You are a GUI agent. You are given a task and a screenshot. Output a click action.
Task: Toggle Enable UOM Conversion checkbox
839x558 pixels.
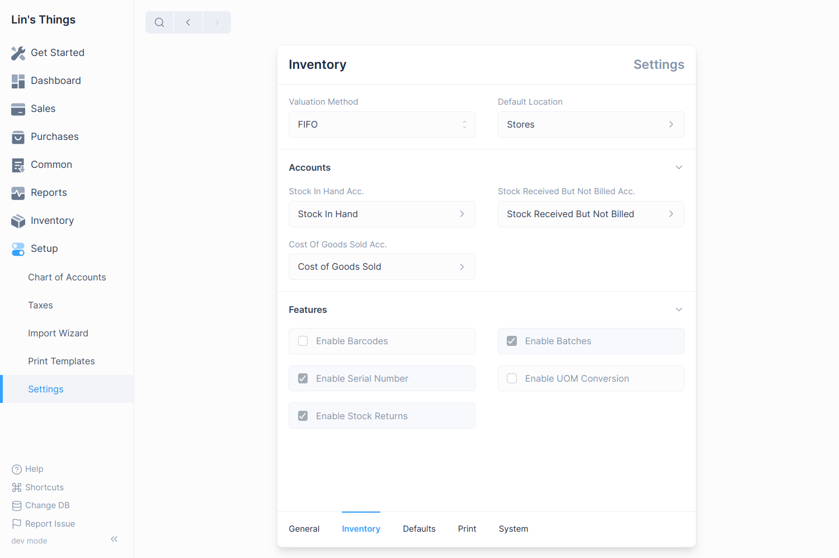512,379
